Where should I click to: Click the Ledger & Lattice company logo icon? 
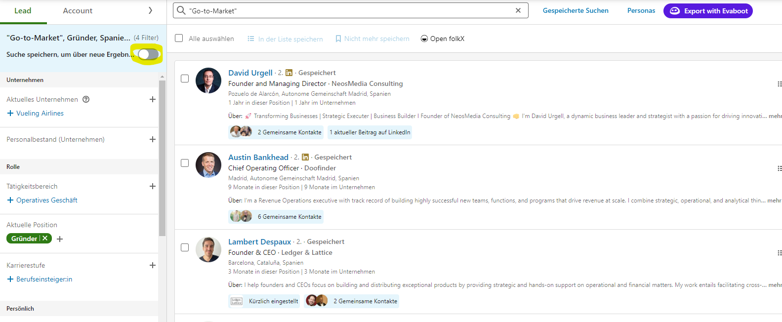click(237, 301)
